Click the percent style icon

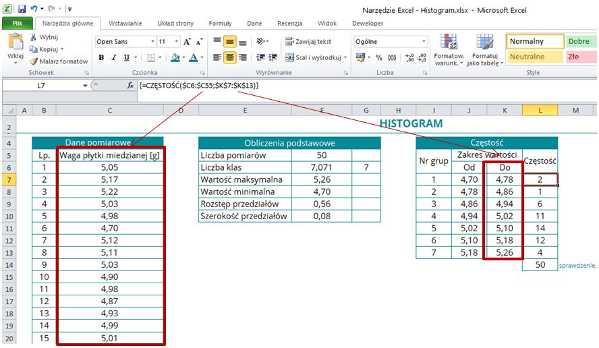[378, 58]
